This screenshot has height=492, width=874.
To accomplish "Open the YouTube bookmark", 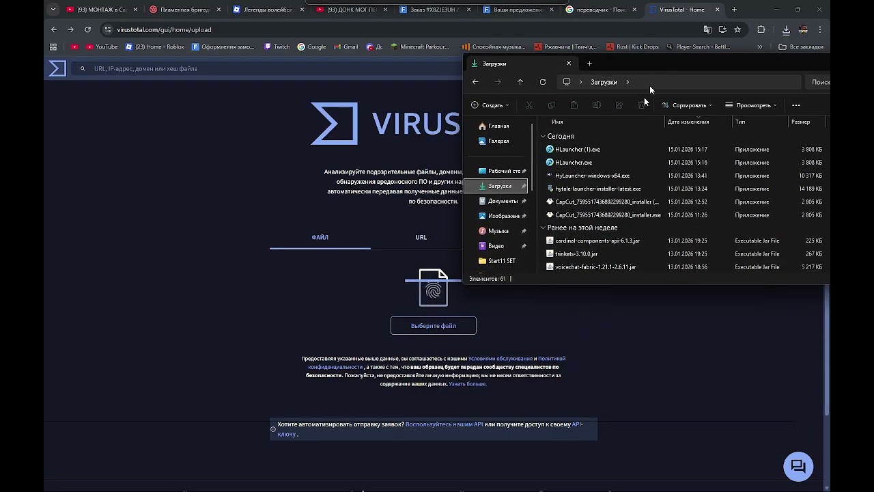I will (101, 47).
